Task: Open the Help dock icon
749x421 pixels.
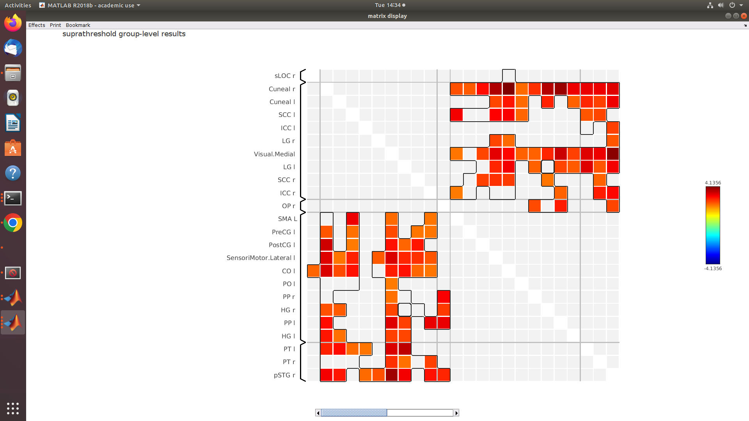Action: pos(13,173)
